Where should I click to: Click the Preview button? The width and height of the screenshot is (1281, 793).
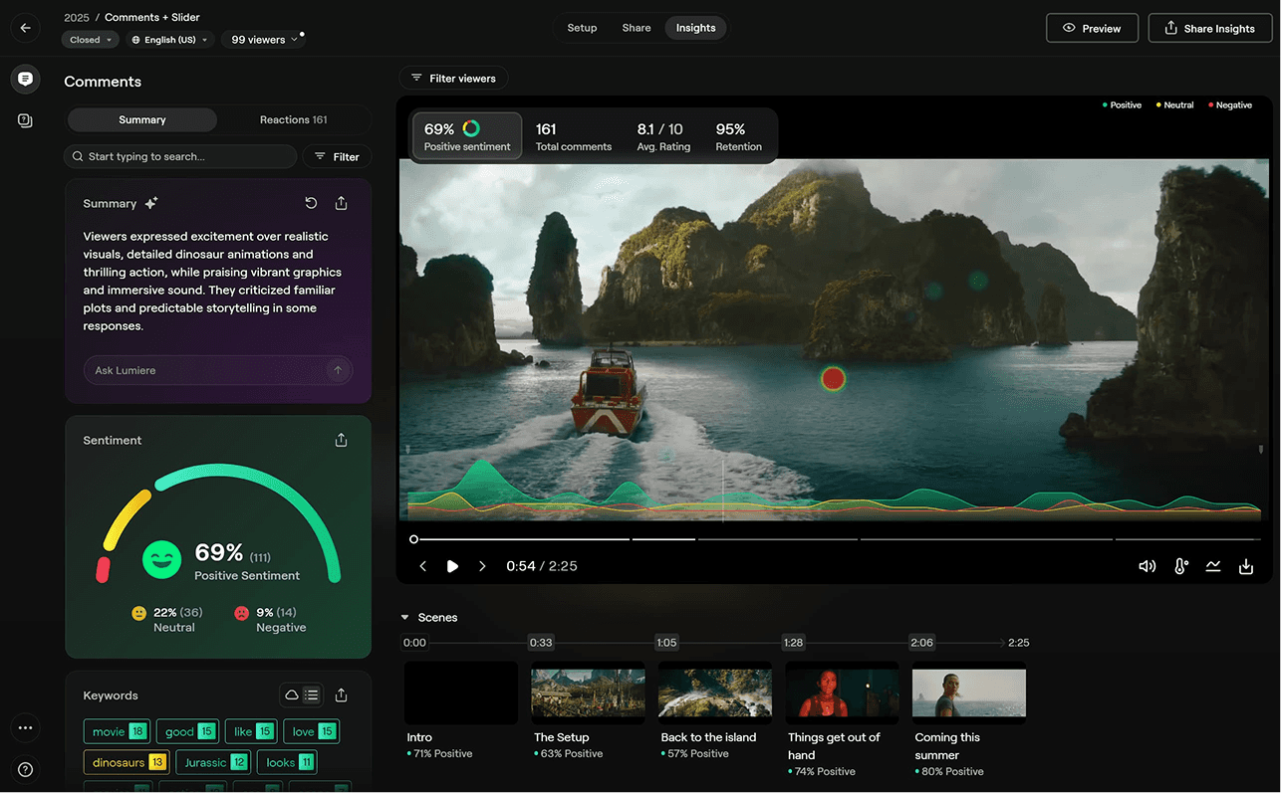click(x=1092, y=28)
